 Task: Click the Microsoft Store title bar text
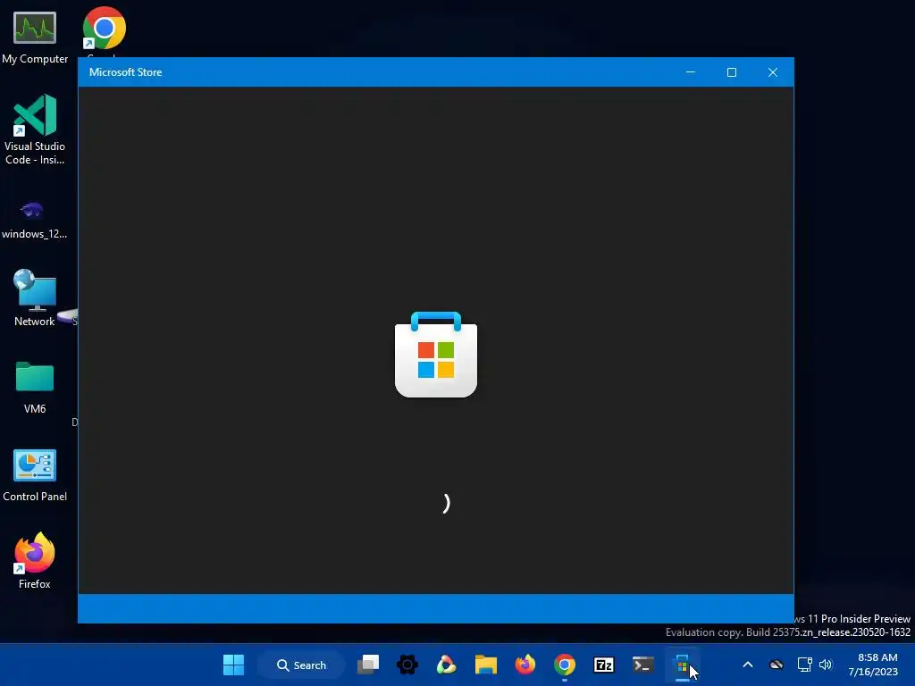click(125, 72)
